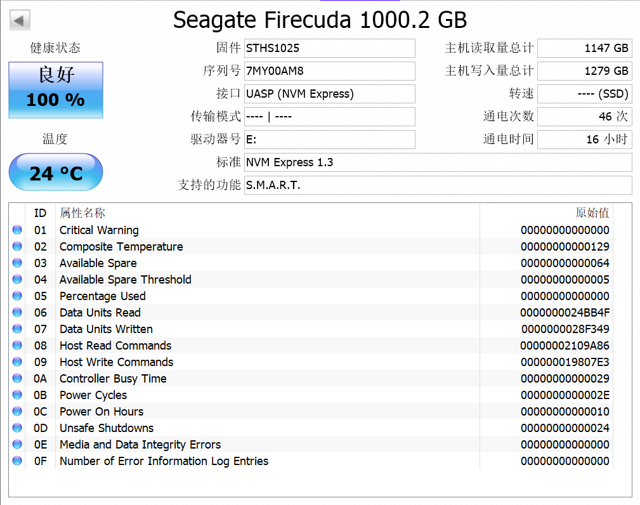Click the serial number field 7MY00AM8
This screenshot has height=505, width=640.
point(329,71)
